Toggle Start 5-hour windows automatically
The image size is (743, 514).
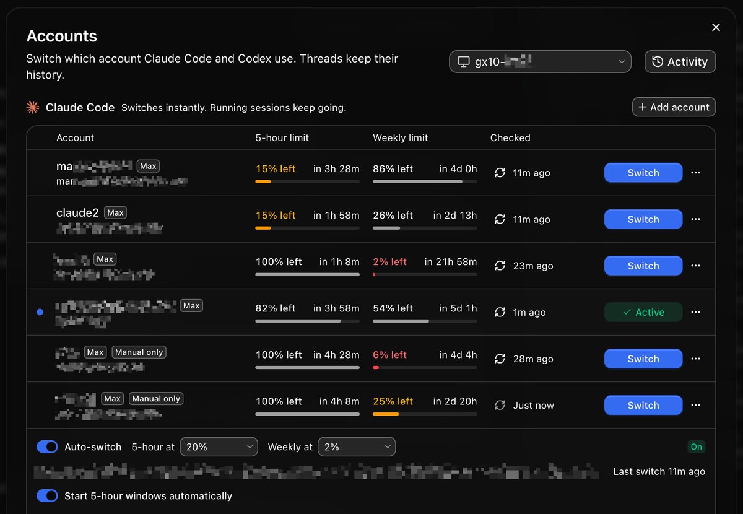click(47, 495)
